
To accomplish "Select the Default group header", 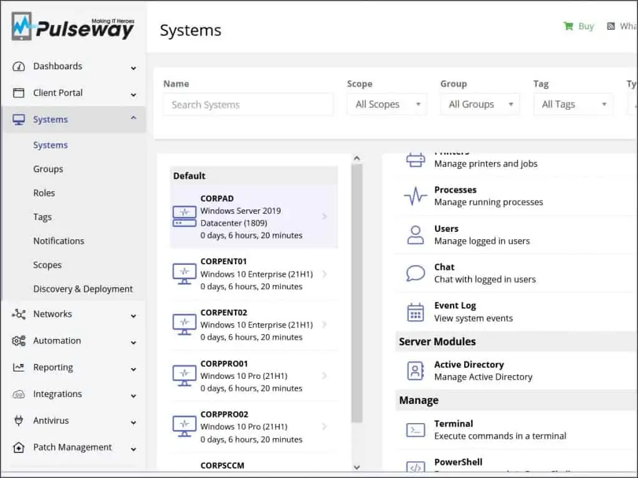I will click(254, 176).
